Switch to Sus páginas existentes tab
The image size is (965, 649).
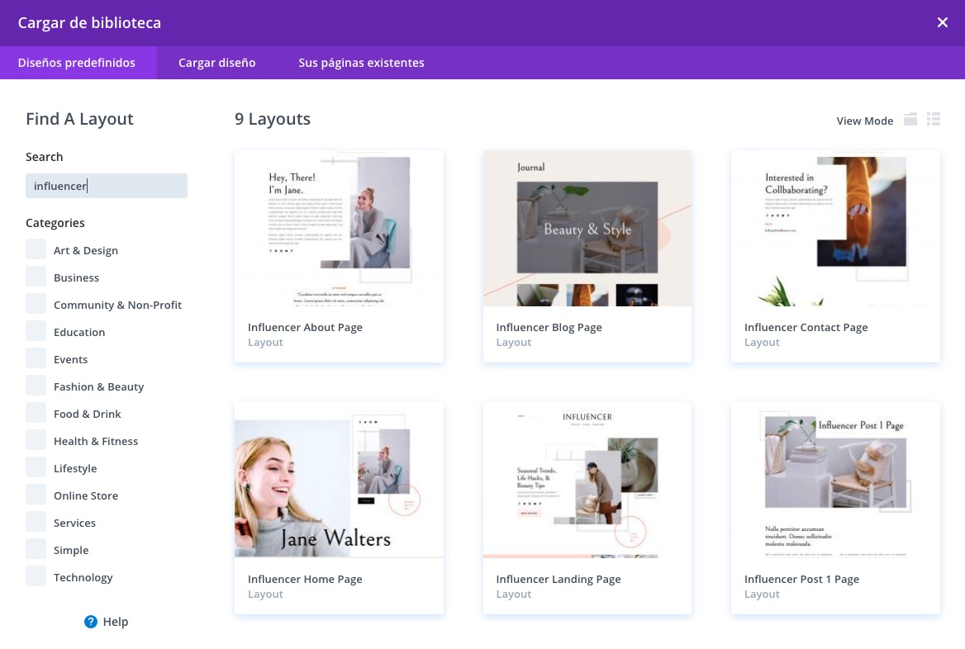click(x=361, y=63)
